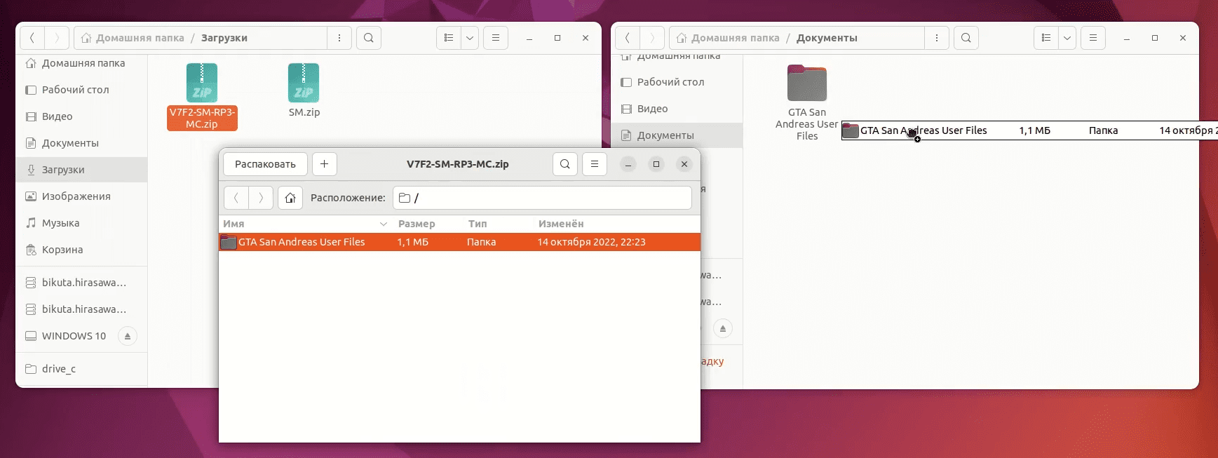
Task: Close the V7F2-SM-RP3-MC.zip archive window
Action: (684, 164)
